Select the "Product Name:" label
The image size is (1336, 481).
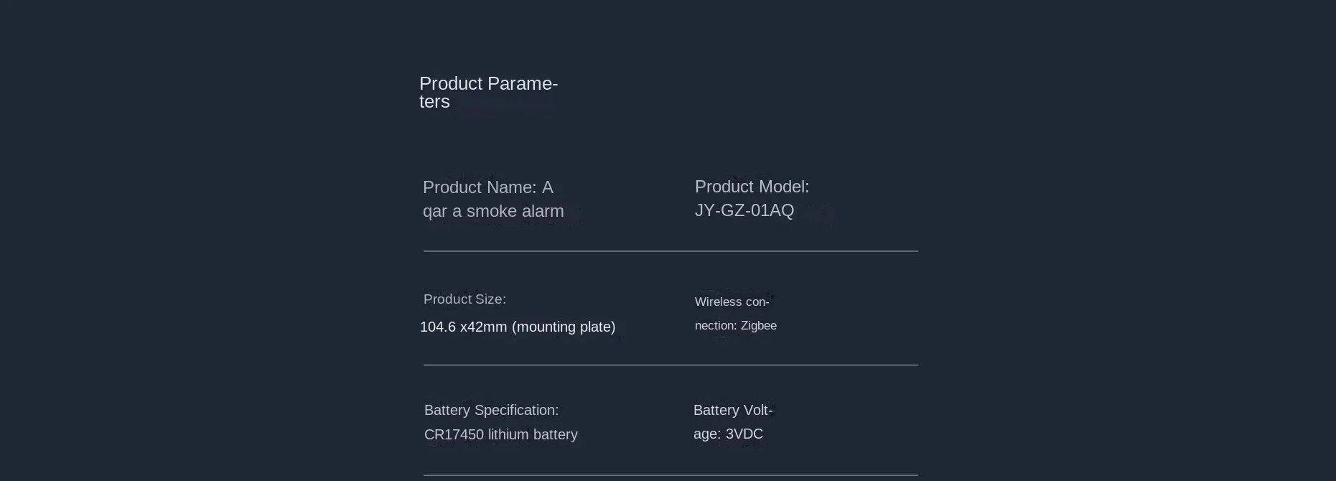479,187
